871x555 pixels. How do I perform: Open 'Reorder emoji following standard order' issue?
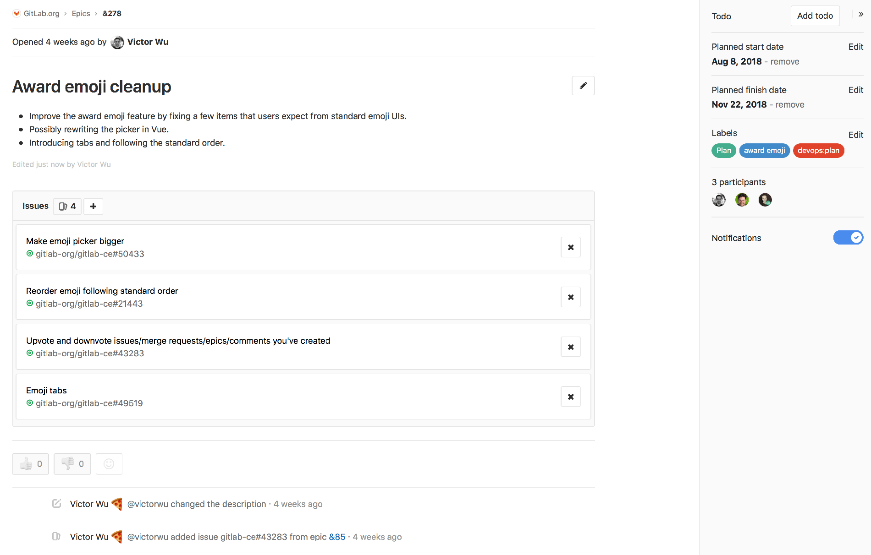(x=102, y=291)
